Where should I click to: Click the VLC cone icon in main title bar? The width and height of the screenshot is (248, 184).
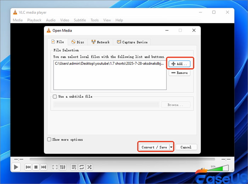(15, 12)
